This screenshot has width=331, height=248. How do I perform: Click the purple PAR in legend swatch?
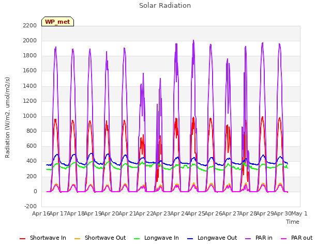(248, 239)
